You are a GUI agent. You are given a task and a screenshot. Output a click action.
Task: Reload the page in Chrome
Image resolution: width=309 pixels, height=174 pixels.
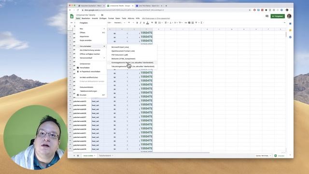point(78,10)
